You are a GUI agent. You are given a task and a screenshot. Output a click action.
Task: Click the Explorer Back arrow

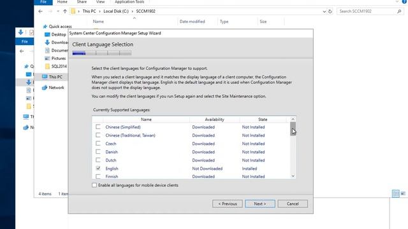(40, 11)
